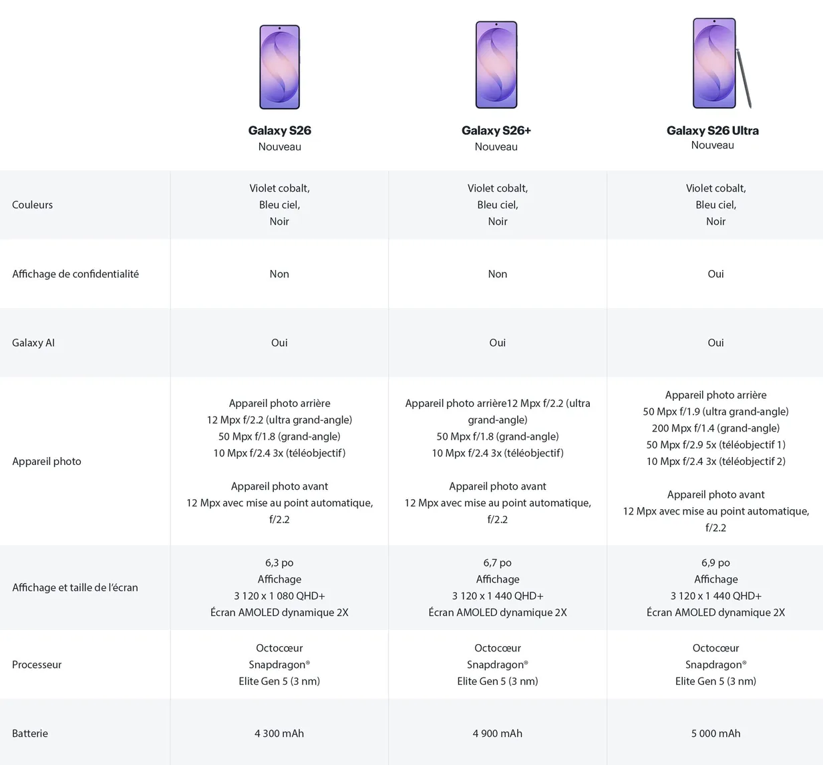
Task: Click the 4 300 mAh battery value
Action: click(279, 734)
